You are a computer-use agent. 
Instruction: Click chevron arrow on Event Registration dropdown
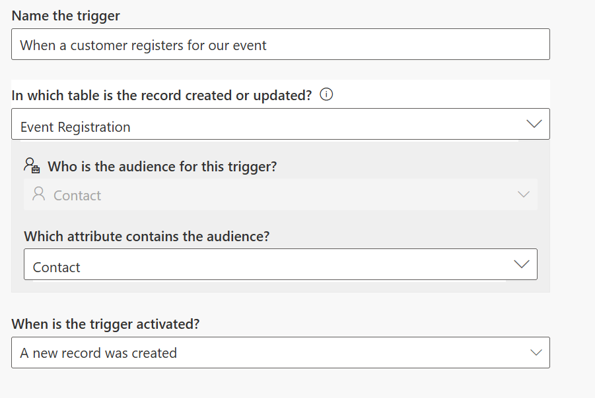coord(534,124)
